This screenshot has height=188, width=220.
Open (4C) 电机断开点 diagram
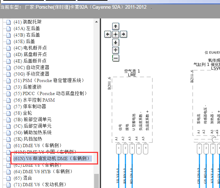[x=30, y=48]
